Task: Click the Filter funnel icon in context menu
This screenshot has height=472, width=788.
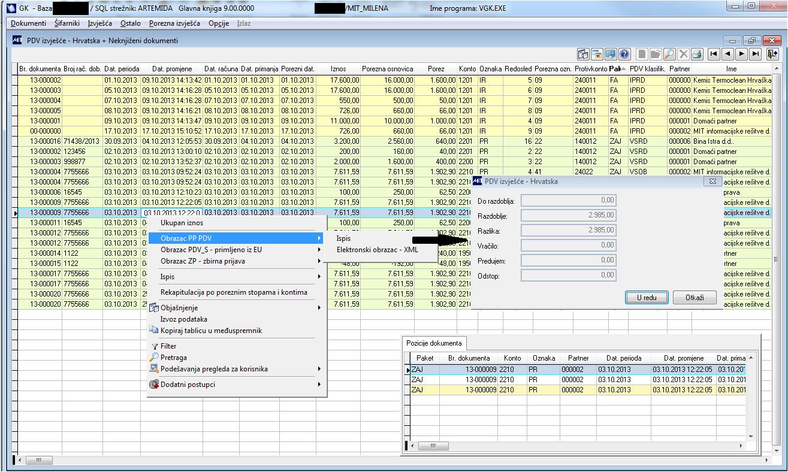Action: point(155,346)
